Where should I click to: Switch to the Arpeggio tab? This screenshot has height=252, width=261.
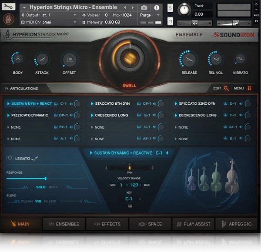[236, 224]
